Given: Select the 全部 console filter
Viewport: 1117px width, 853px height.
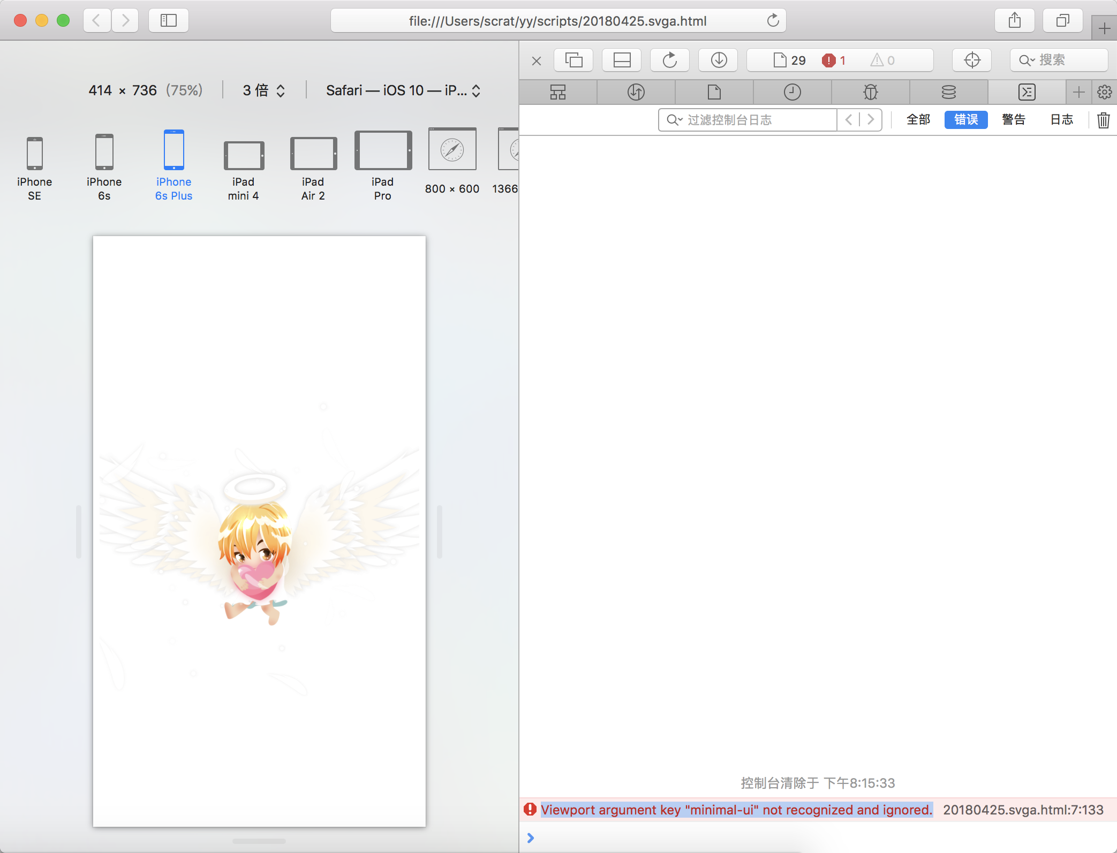Looking at the screenshot, I should click(918, 119).
